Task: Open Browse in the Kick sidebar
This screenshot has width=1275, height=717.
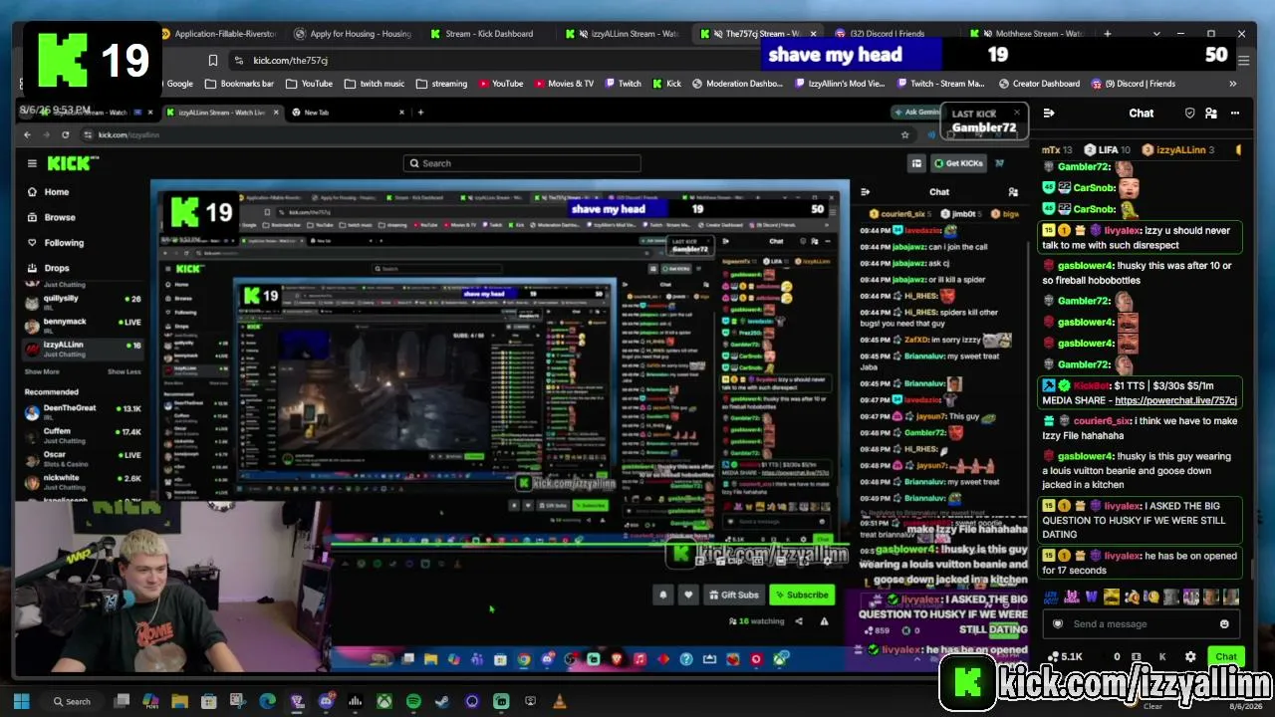Action: coord(60,217)
